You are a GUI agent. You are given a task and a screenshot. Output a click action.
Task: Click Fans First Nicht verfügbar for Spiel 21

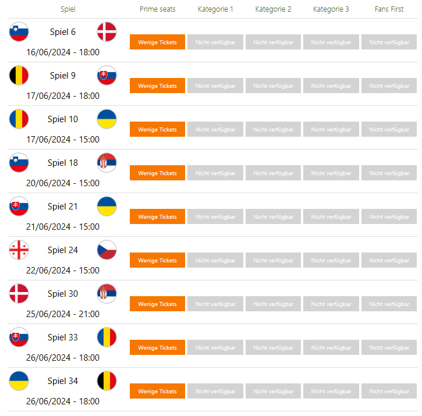[x=389, y=216]
